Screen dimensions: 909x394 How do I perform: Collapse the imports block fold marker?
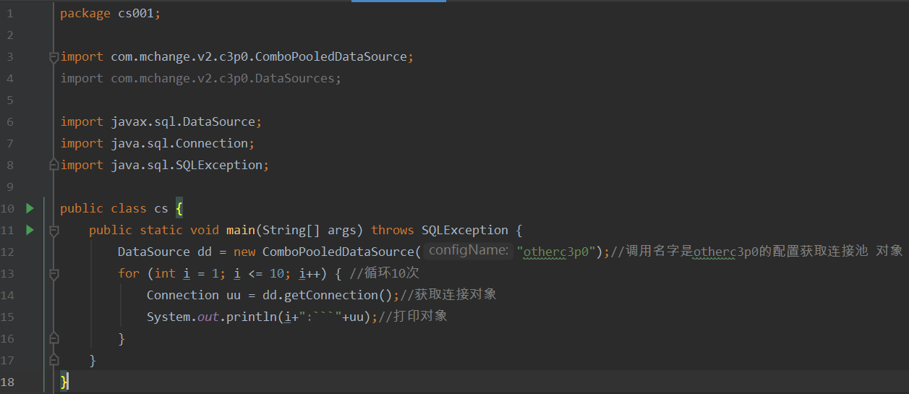(54, 56)
